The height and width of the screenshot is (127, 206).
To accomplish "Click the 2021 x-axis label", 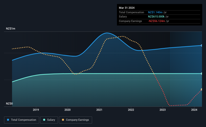I will pyautogui.click(x=99, y=110).
